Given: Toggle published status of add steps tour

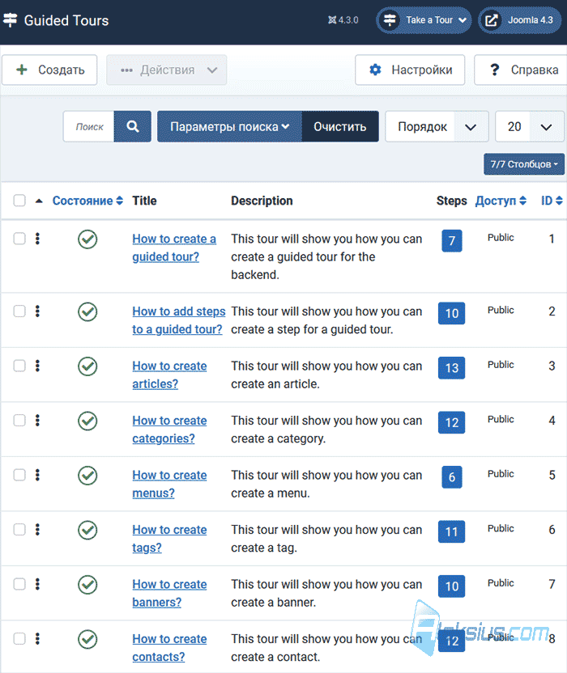Looking at the screenshot, I should click(87, 311).
